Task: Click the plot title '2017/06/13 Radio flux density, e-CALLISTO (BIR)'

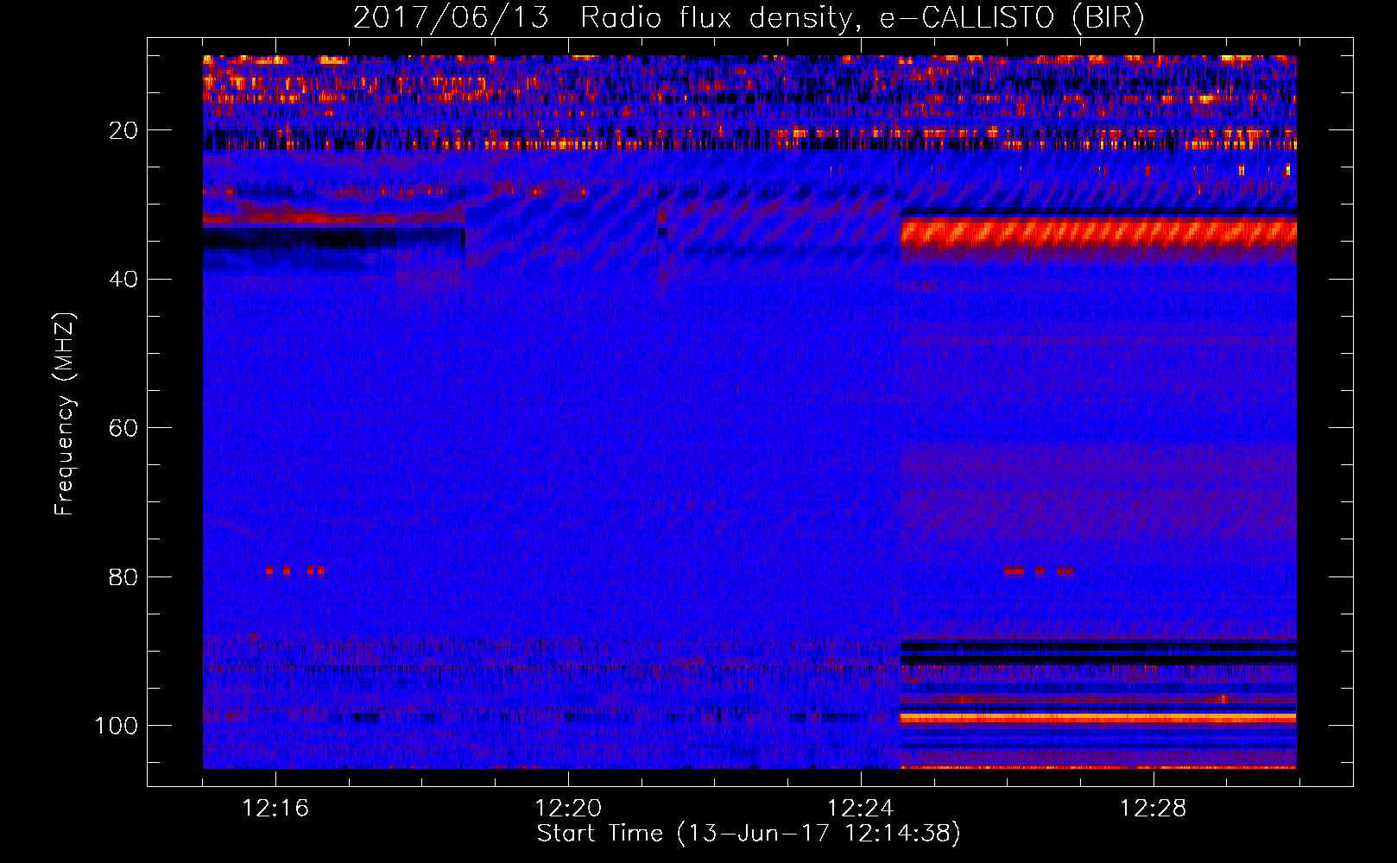Action: [x=749, y=18]
